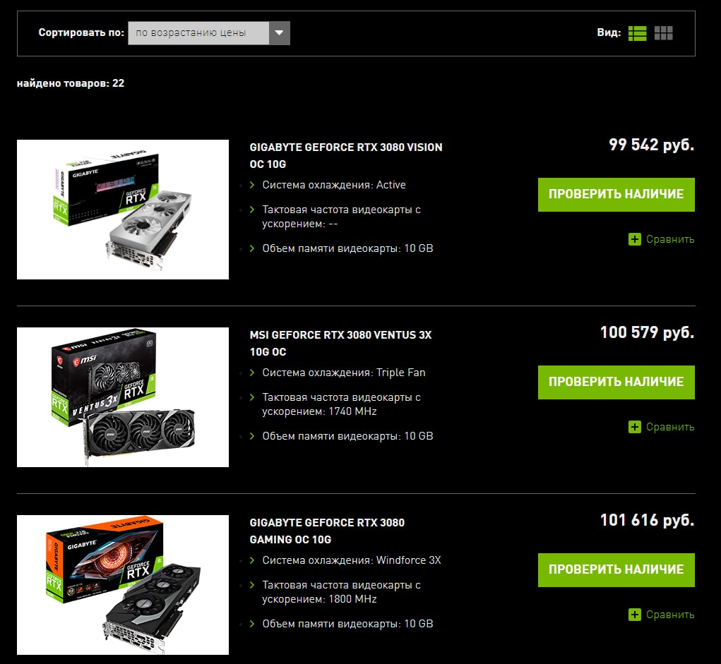
Task: Select the 'по возрастанию цены' sort field
Action: (198, 33)
